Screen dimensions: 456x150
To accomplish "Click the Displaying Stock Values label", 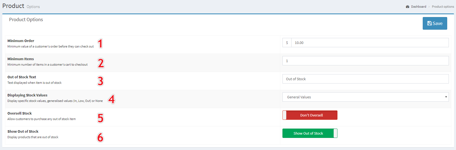I will [27, 95].
